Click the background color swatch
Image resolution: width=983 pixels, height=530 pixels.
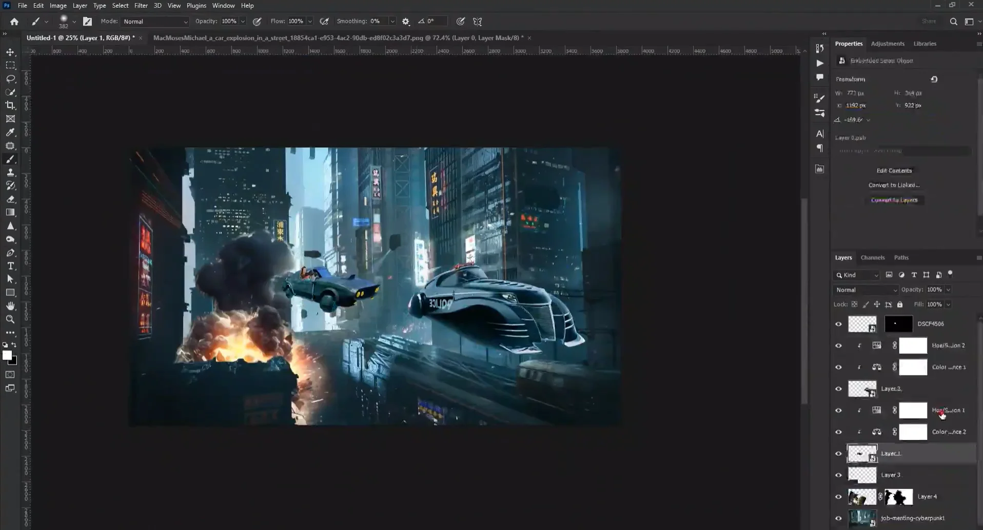pos(14,361)
